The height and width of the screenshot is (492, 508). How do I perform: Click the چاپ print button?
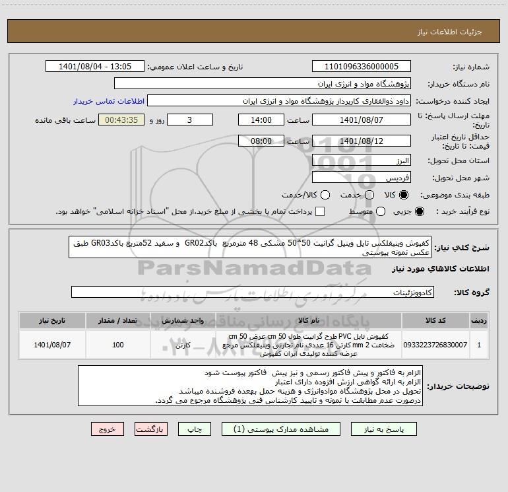click(195, 429)
